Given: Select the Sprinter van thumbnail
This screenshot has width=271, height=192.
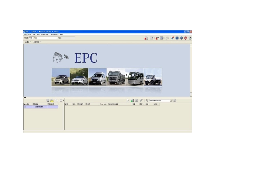Looking at the screenshot, I should click(x=98, y=77).
